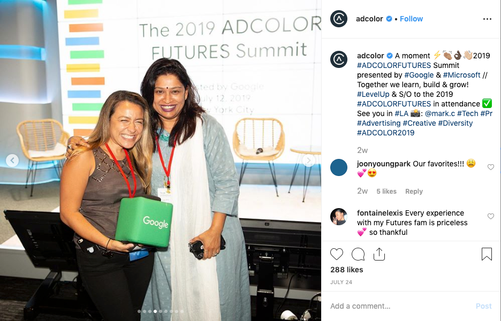The width and height of the screenshot is (501, 321).
Task: Open the @mark.c profile mention
Action: 439,113
